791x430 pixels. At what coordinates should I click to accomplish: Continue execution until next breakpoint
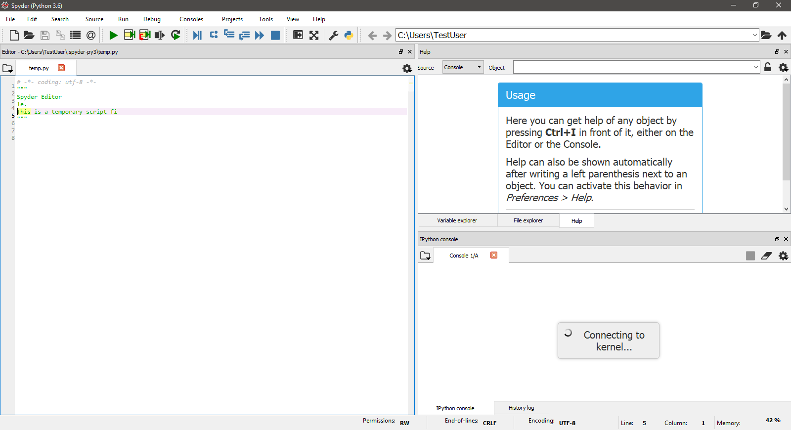tap(260, 35)
